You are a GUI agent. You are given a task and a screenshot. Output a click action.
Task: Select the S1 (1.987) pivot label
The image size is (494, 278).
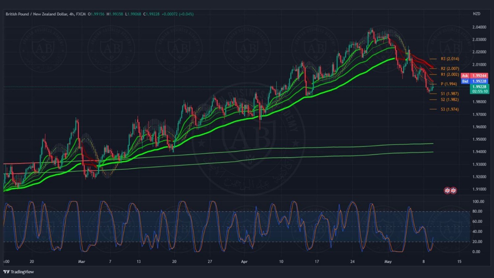(450, 94)
